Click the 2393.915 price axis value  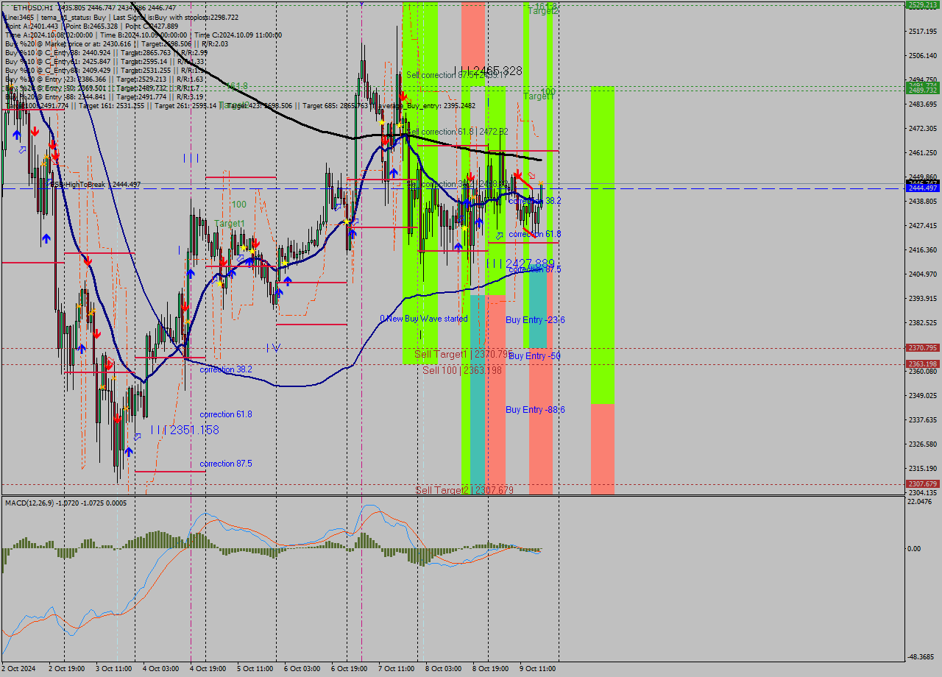click(x=922, y=298)
